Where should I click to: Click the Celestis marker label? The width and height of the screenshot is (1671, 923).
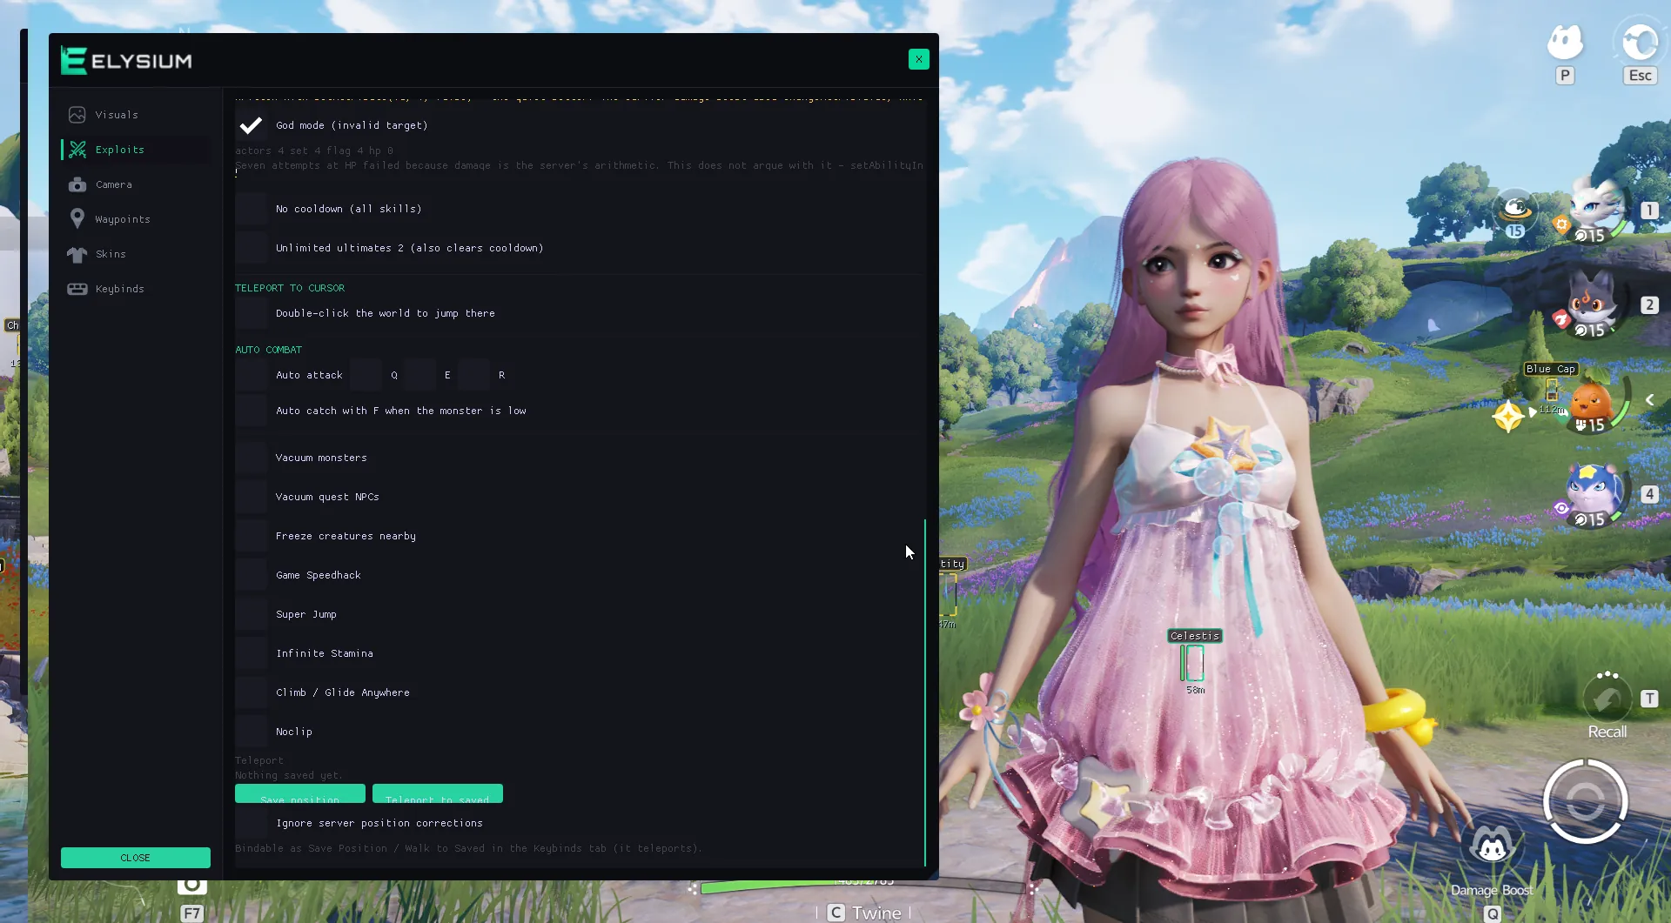coord(1194,636)
